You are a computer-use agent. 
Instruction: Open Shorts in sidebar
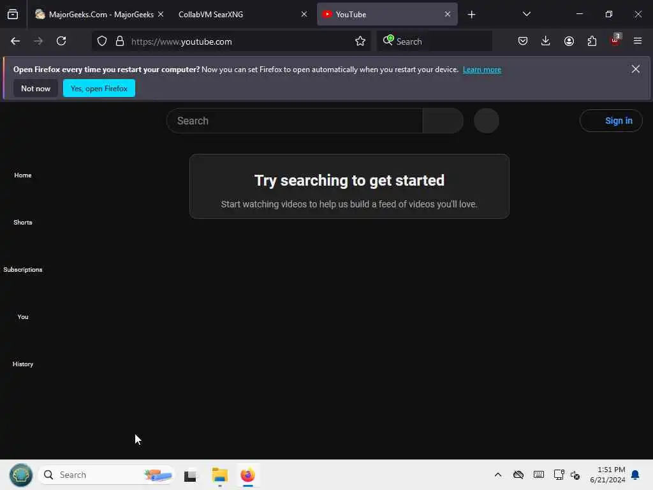point(23,223)
